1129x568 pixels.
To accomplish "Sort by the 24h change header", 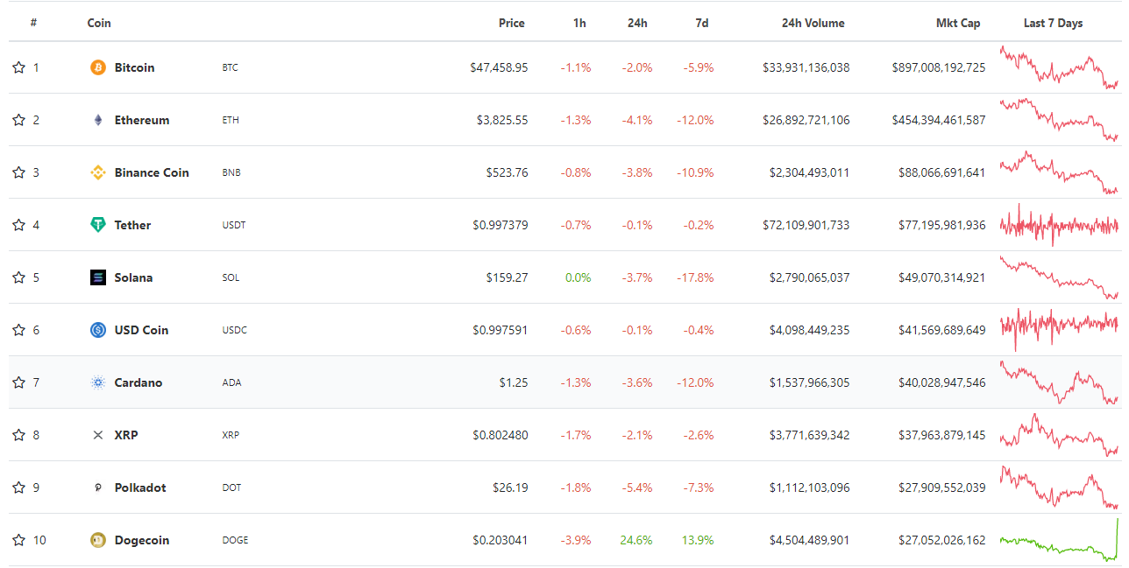I will pos(637,24).
